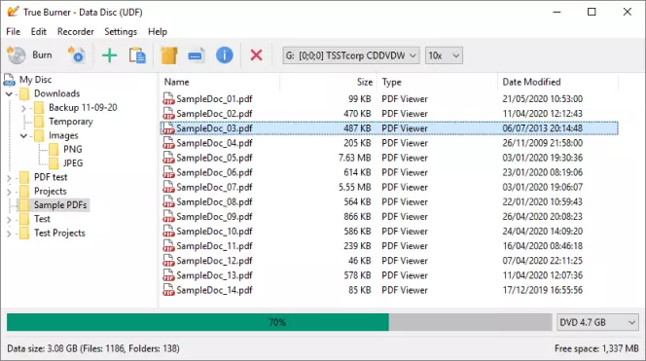The width and height of the screenshot is (646, 361).
Task: Click the SampleDoc_04.pdf file icon
Action: [x=168, y=143]
